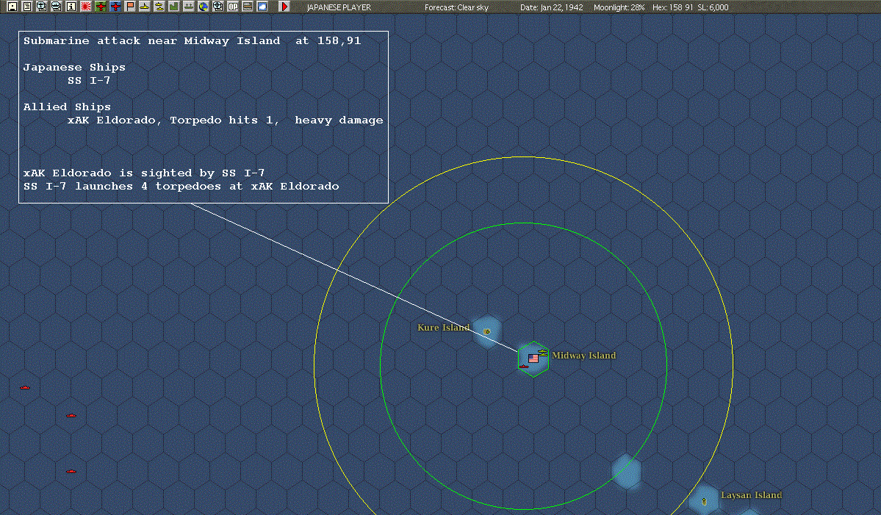
Task: Click 'SS I-7 launches 4 torpedoes' line
Action: (x=181, y=187)
